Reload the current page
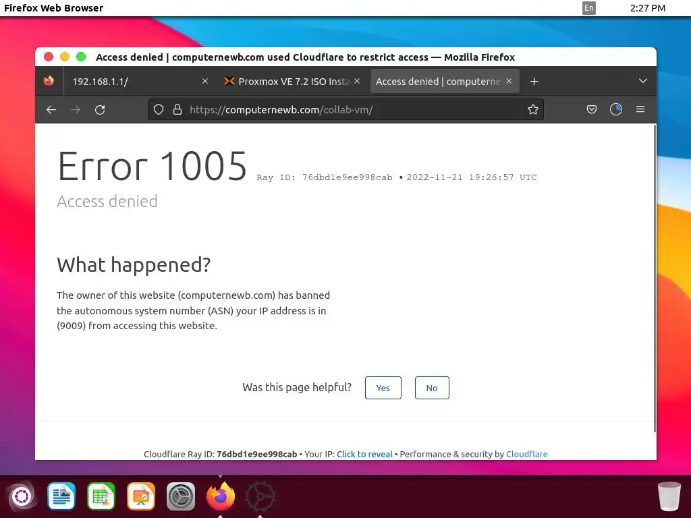This screenshot has width=691, height=518. click(100, 110)
